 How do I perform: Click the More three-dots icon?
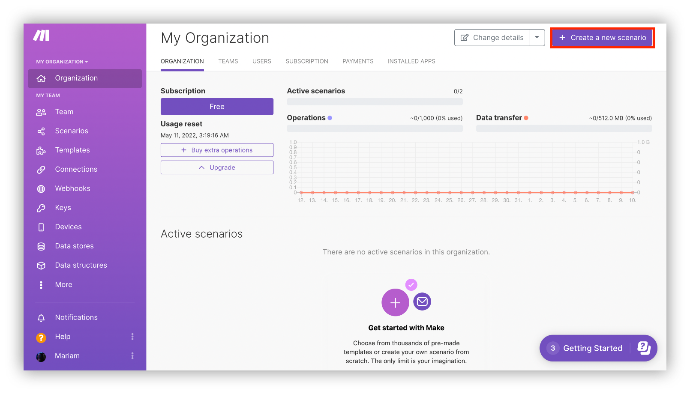pos(41,285)
